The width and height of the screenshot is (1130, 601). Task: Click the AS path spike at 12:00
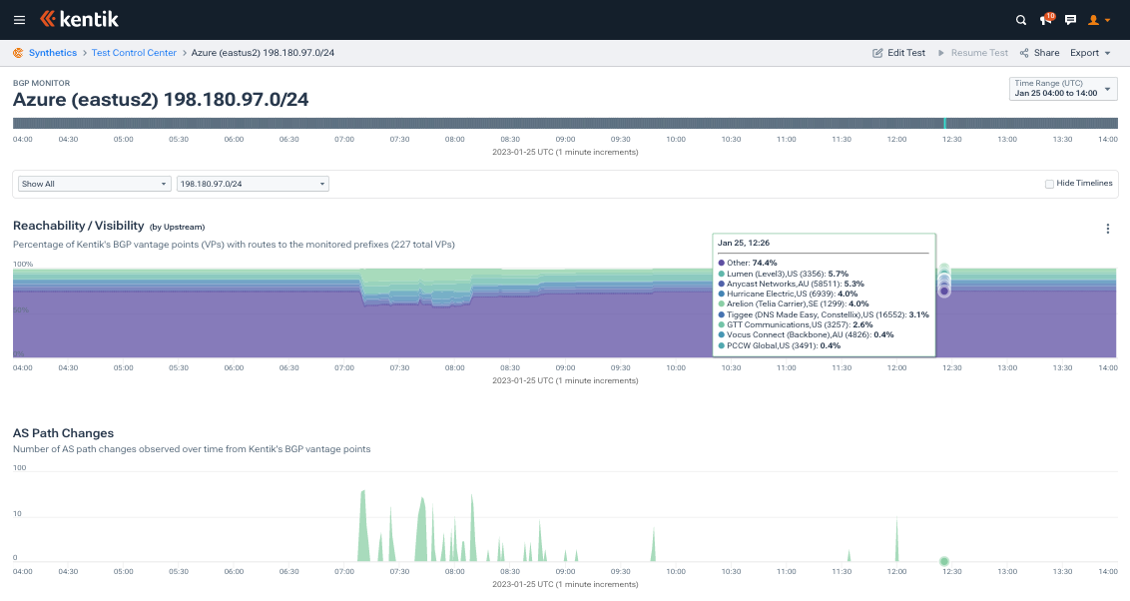pos(896,540)
